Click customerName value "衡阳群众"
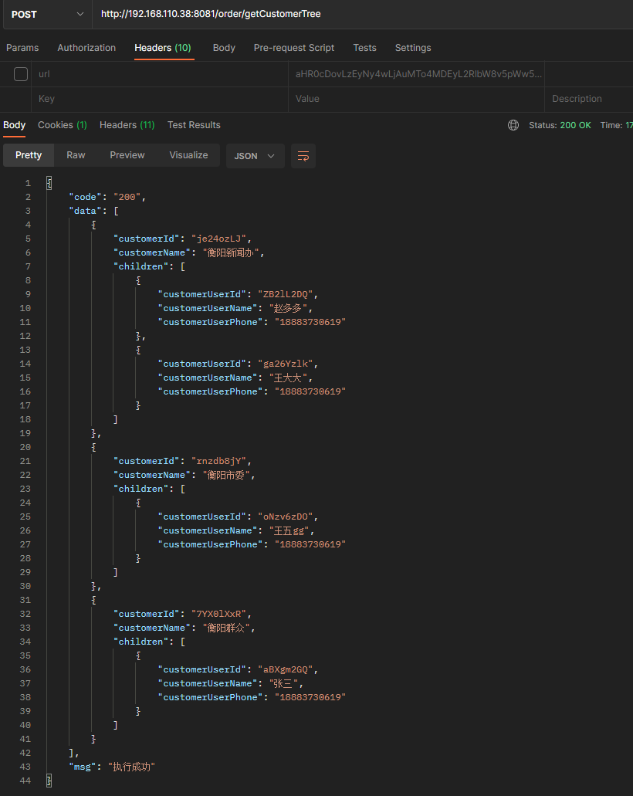 [227, 628]
